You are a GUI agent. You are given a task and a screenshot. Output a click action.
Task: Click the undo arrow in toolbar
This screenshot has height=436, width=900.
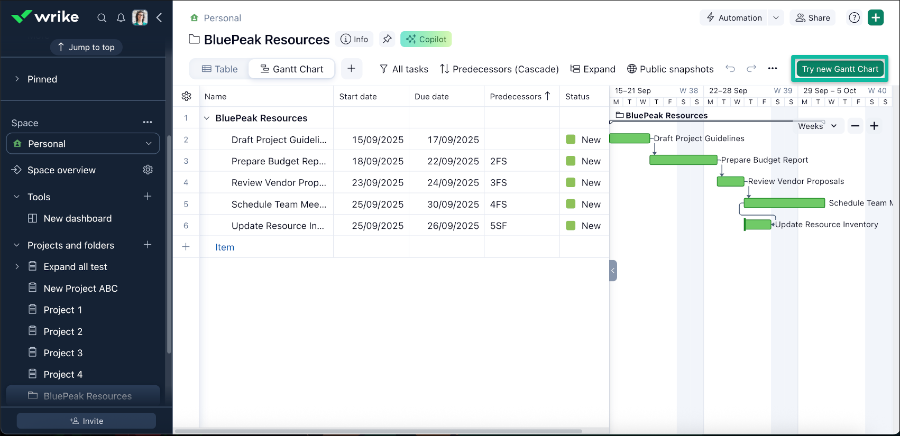point(730,69)
